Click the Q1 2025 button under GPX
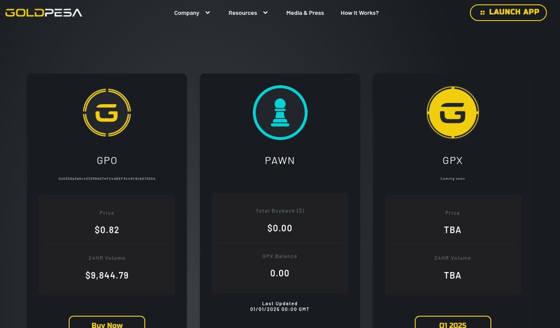The image size is (560, 328). pos(452,324)
